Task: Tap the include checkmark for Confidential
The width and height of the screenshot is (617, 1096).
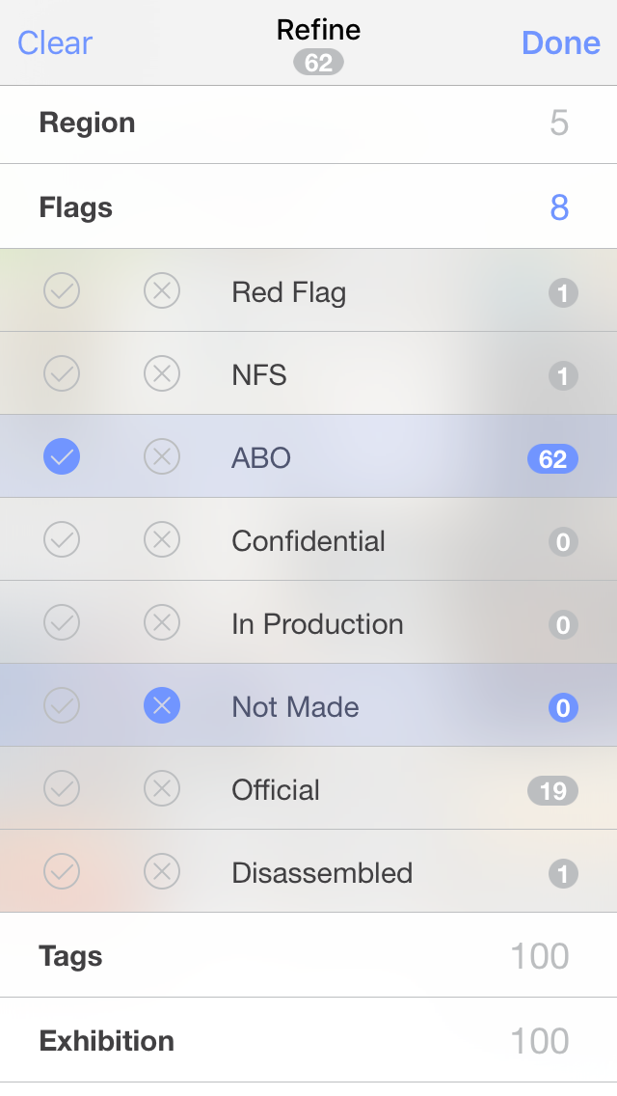Action: point(62,540)
